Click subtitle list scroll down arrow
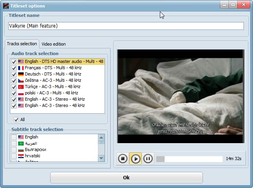This screenshot has width=253, height=188. [x=101, y=158]
